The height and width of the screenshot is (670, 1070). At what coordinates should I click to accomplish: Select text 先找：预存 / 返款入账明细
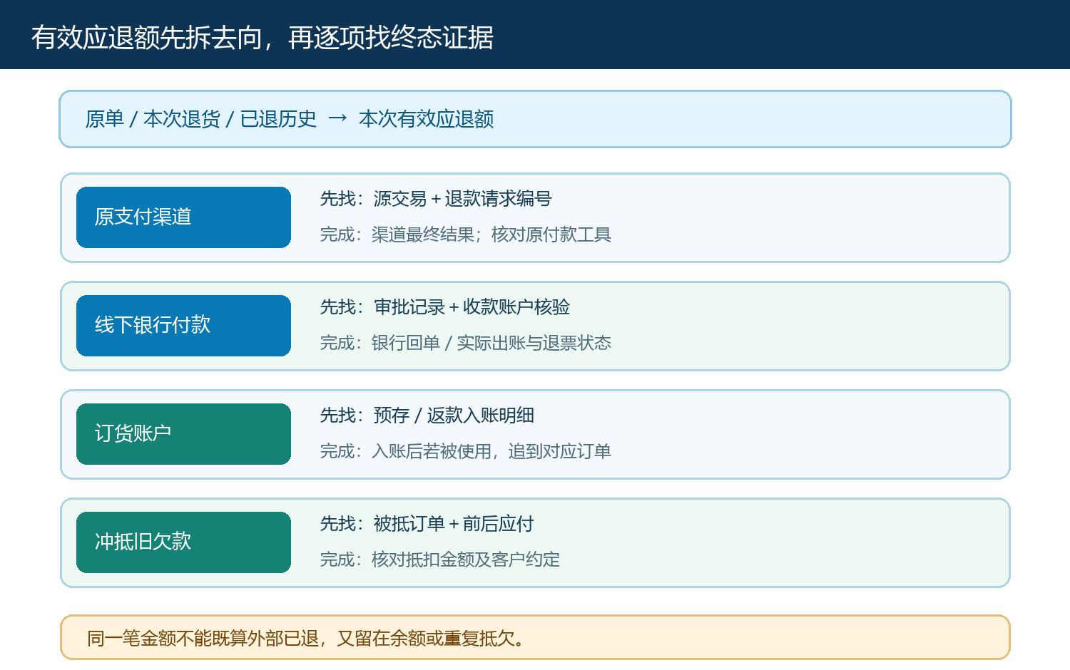click(427, 416)
